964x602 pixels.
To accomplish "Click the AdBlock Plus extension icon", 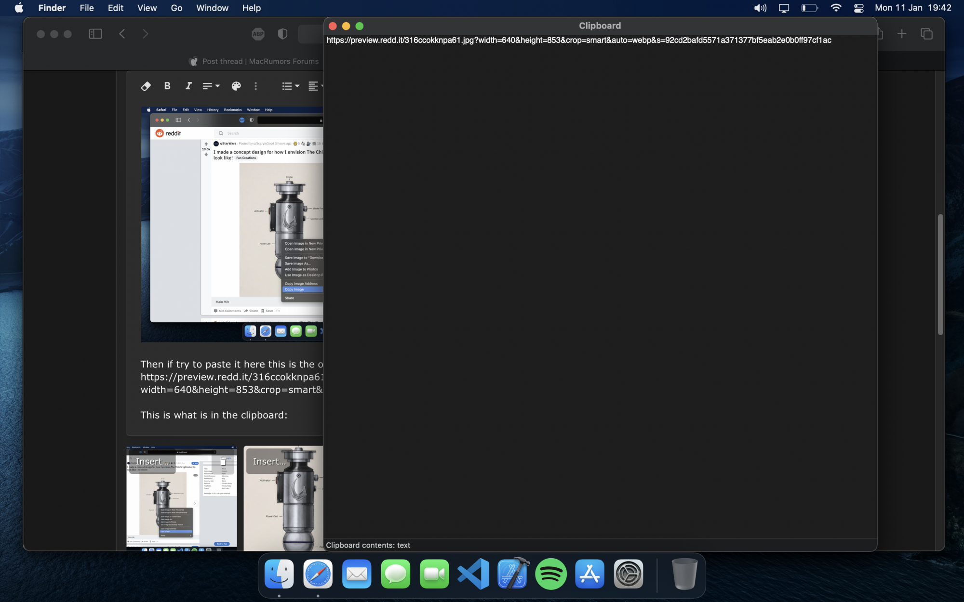I will point(258,34).
